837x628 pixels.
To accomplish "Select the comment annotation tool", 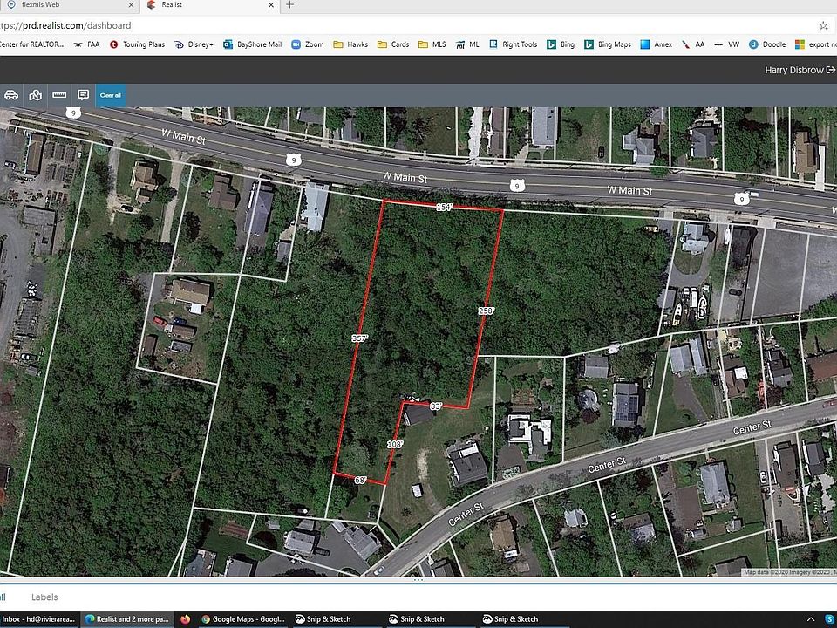I will click(x=84, y=95).
